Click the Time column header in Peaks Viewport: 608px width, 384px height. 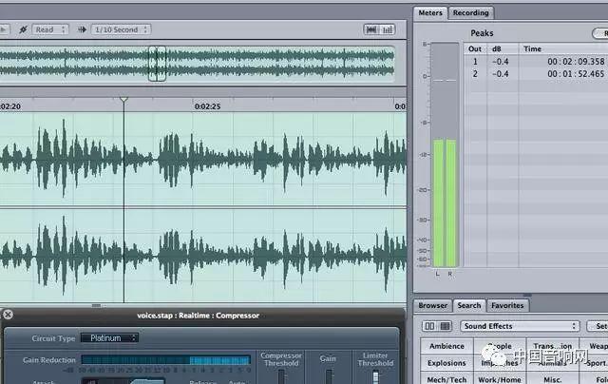[x=563, y=48]
